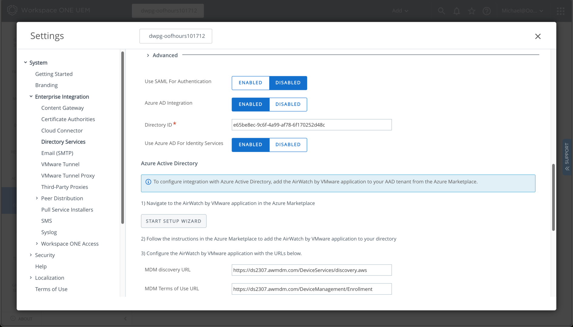Image resolution: width=573 pixels, height=327 pixels.
Task: Close the Settings dialog with X
Action: 538,36
